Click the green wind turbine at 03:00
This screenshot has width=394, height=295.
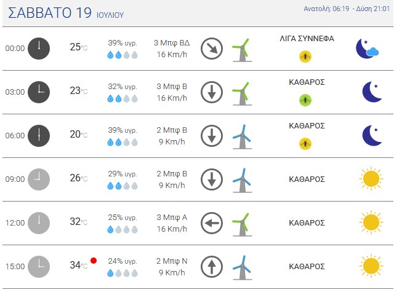(x=242, y=93)
